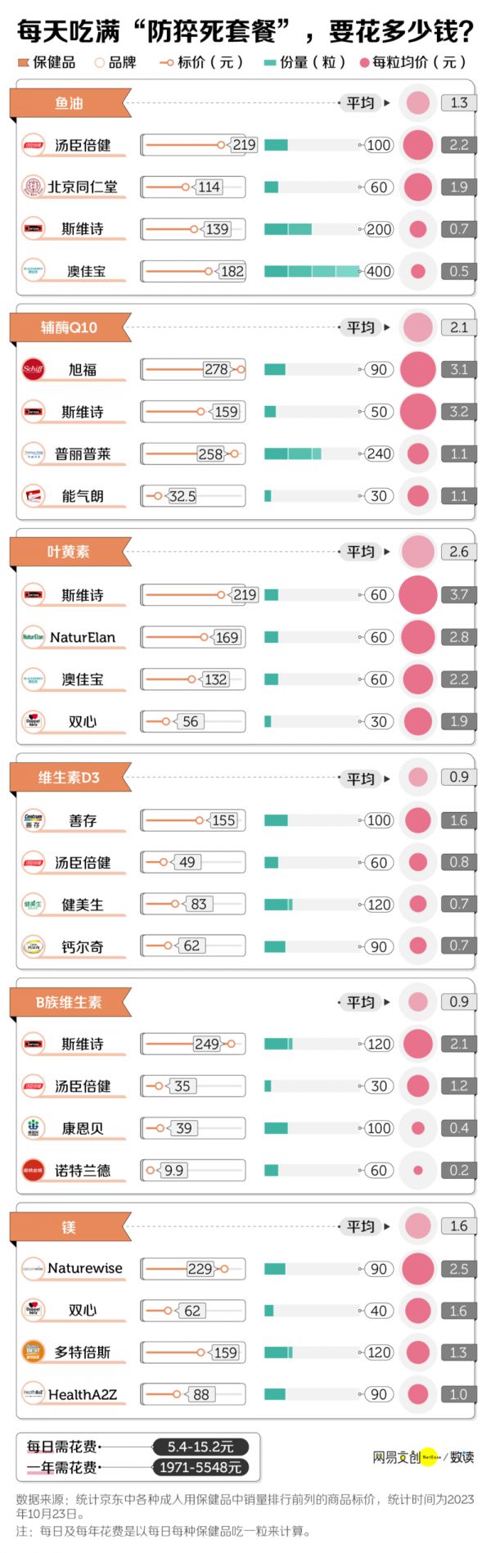The width and height of the screenshot is (491, 1553).
Task: Click the 5.4-15.2元 daily cost label
Action: tap(200, 1447)
